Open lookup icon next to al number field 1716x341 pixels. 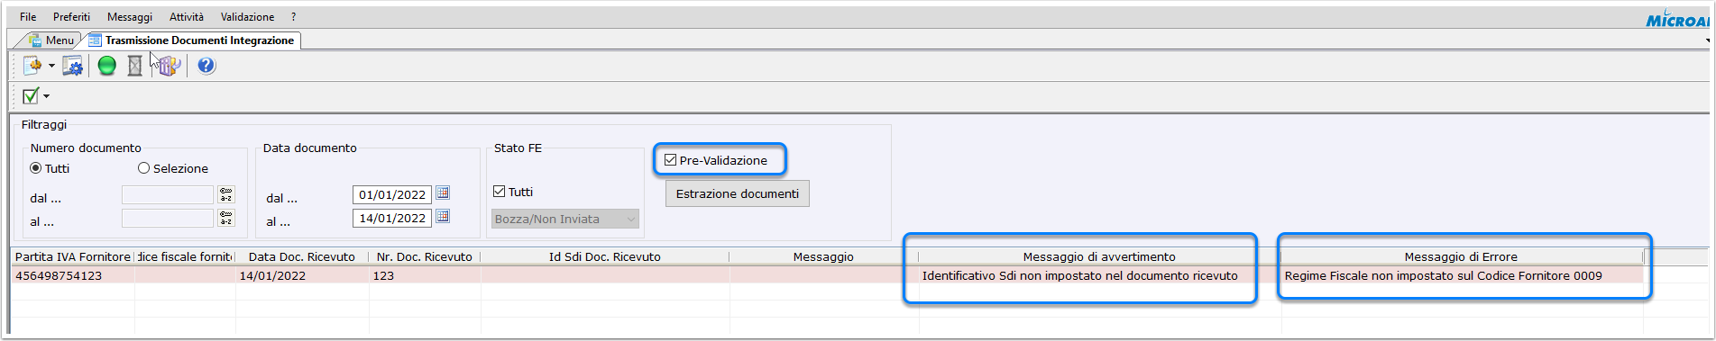pyautogui.click(x=226, y=218)
